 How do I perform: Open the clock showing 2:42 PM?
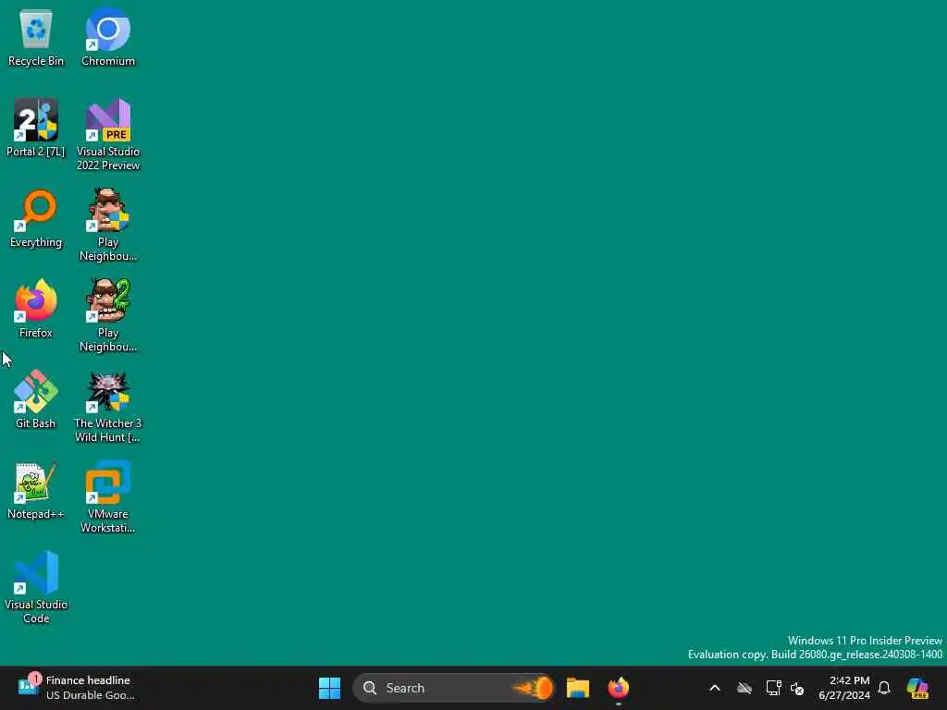[843, 688]
